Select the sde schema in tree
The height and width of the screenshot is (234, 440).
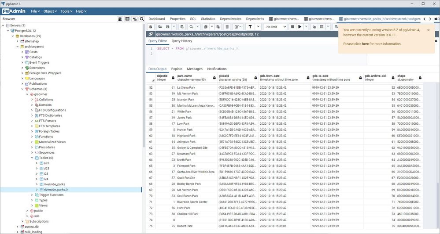[x=37, y=216]
